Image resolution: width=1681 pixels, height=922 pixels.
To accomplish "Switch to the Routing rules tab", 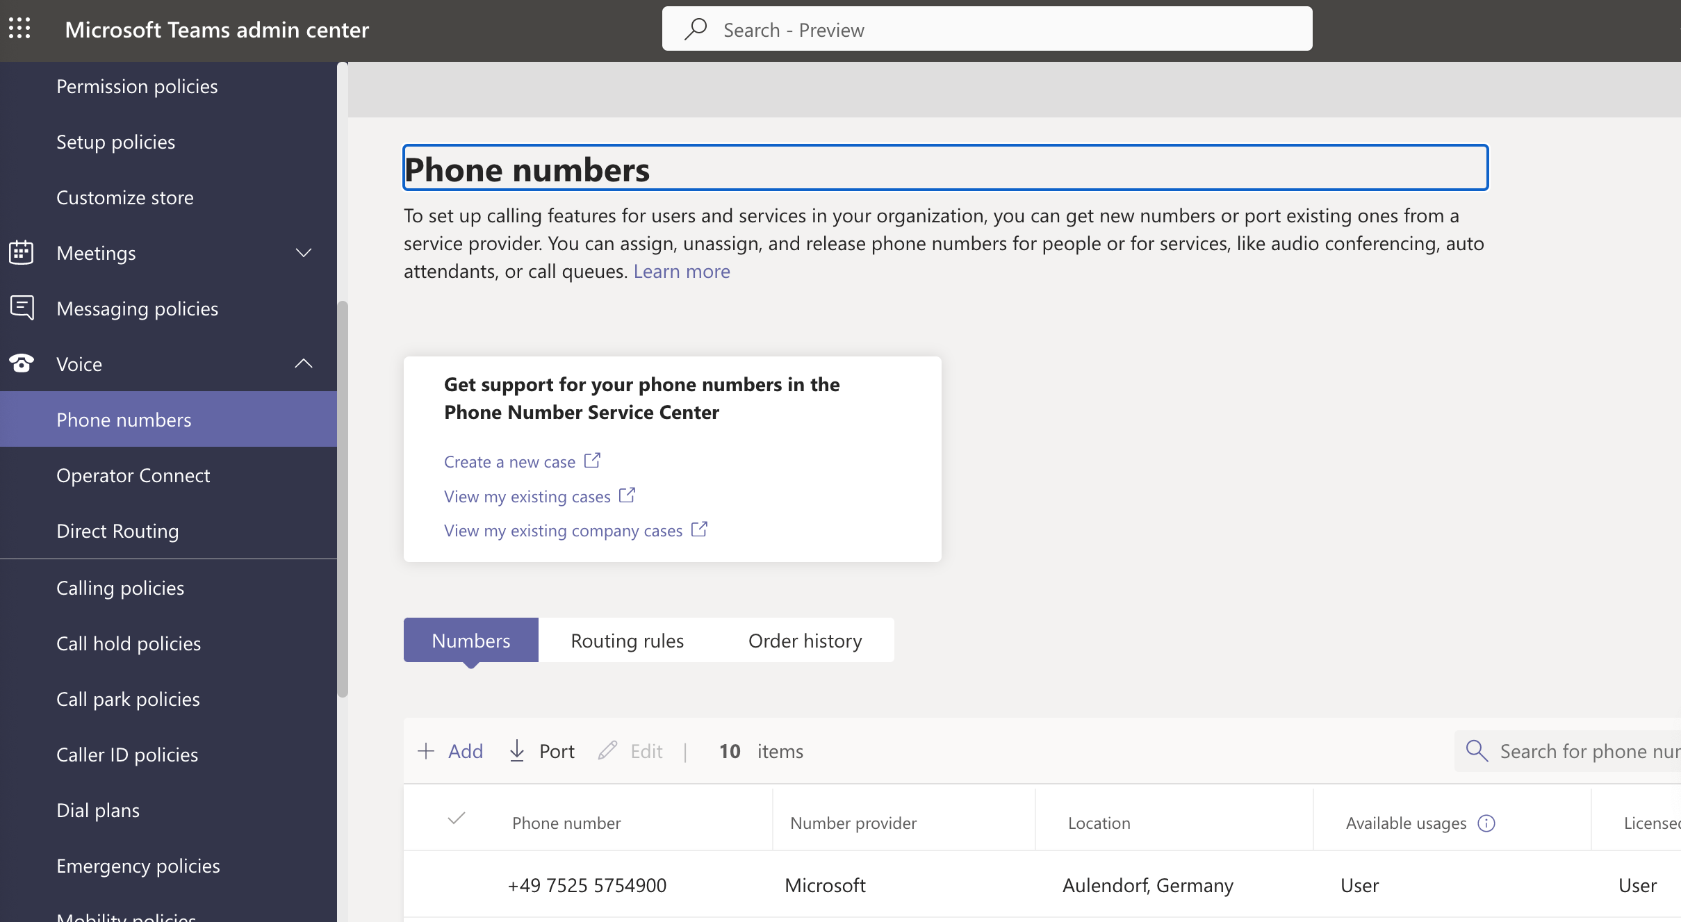I will [627, 640].
